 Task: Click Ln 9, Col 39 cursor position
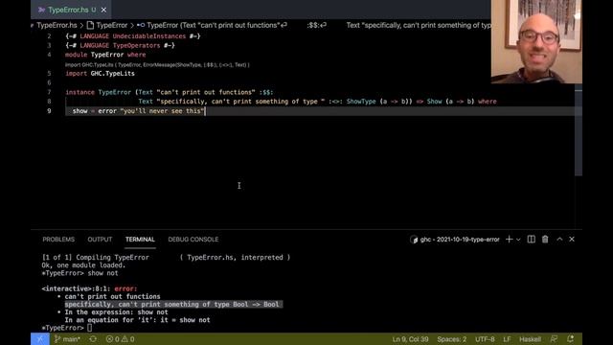[x=410, y=339]
